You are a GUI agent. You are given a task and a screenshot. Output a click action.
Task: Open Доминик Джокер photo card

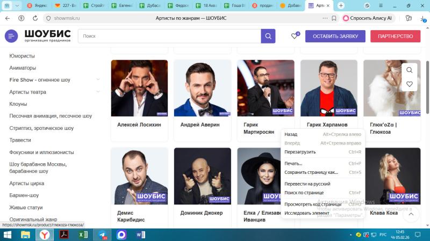point(203,176)
